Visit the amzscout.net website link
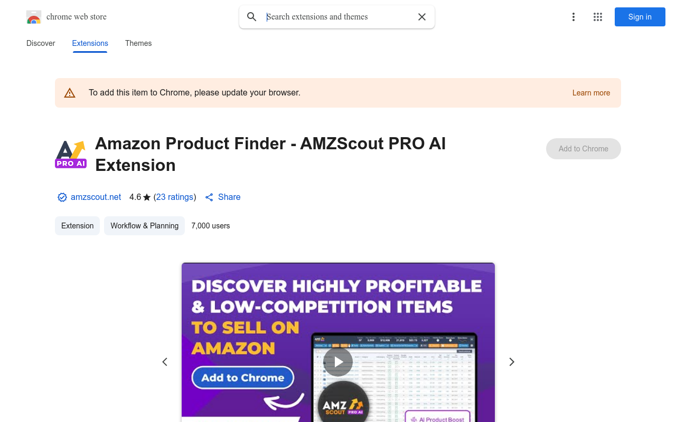 (96, 197)
